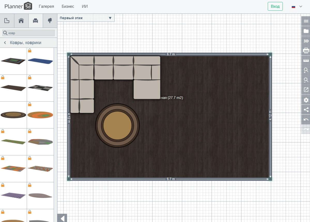Click lock icon on checkered rug

tap(30, 77)
